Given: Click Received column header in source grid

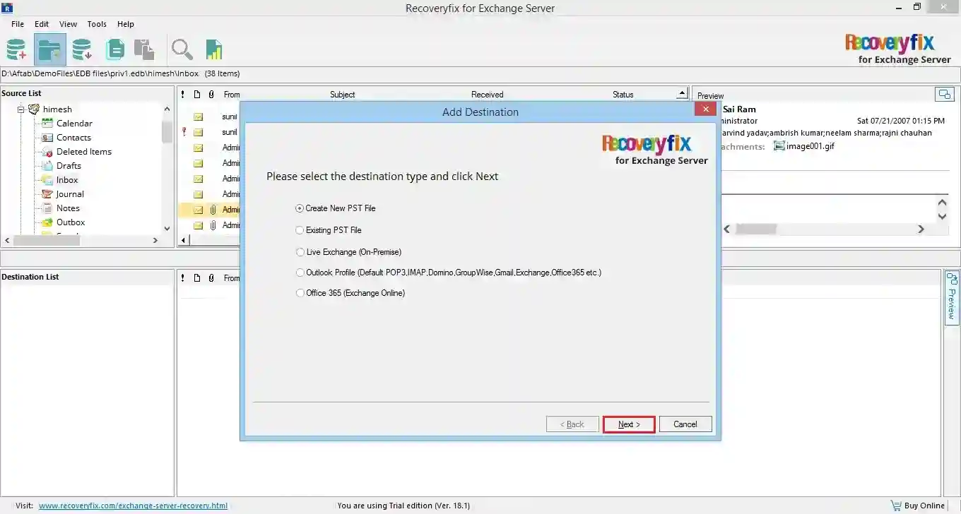Looking at the screenshot, I should point(488,95).
